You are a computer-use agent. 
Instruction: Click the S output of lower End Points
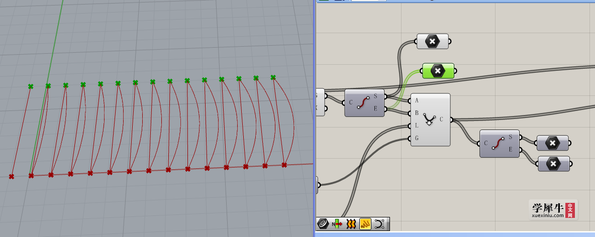(511, 137)
